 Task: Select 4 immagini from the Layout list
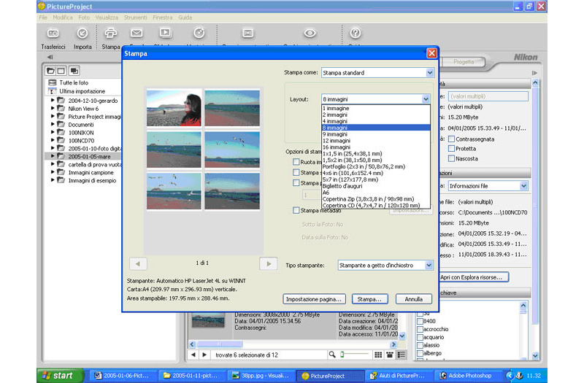376,121
